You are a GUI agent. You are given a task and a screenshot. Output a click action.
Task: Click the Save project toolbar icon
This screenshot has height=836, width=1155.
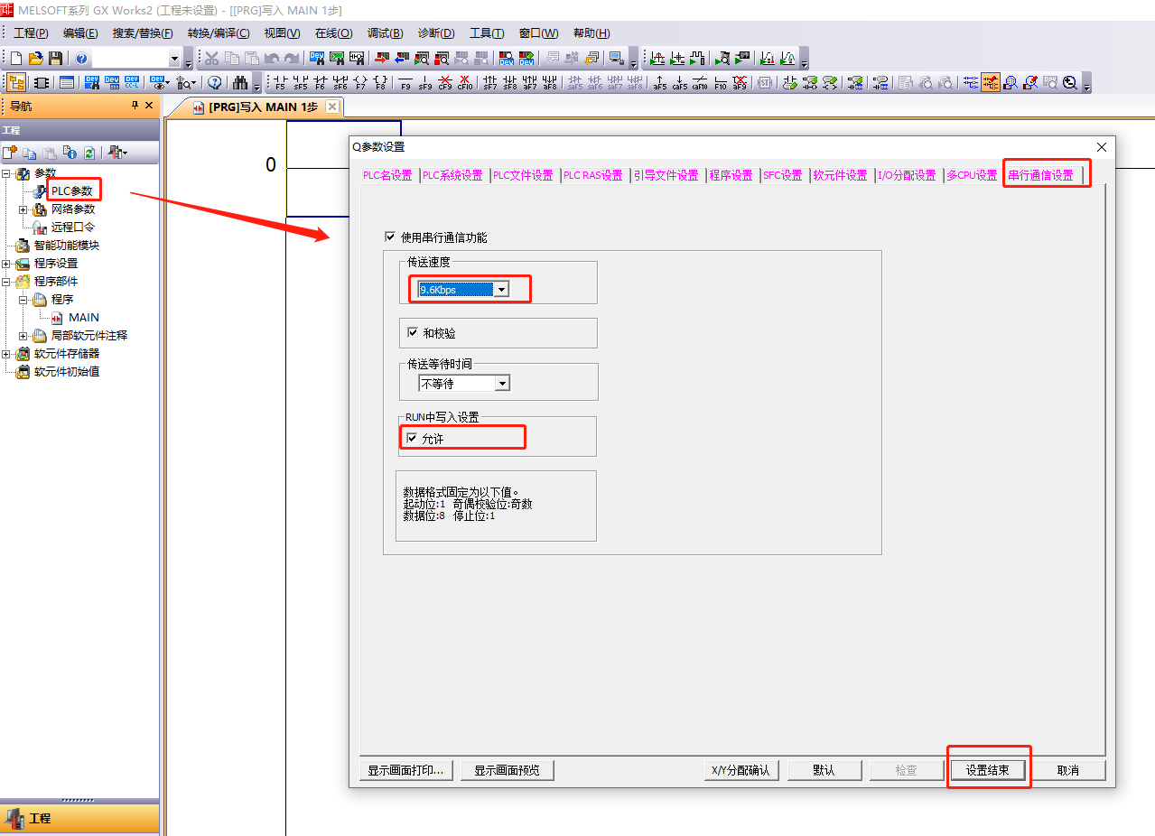(56, 59)
